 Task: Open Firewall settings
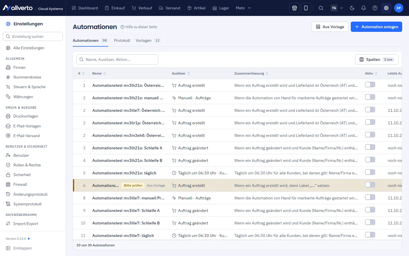pyautogui.click(x=33, y=184)
